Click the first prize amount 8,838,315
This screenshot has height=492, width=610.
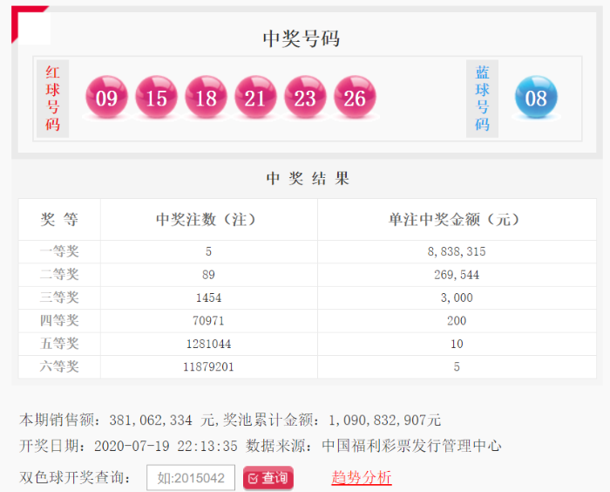[x=457, y=251]
